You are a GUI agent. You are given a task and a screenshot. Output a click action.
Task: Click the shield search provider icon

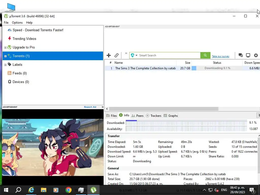[132, 55]
